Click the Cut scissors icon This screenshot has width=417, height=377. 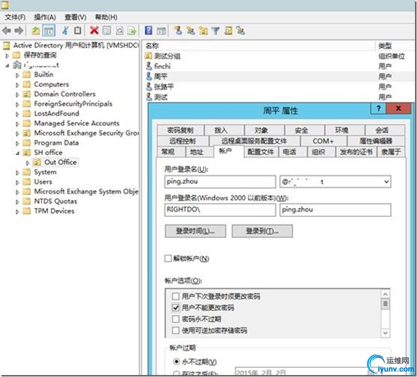point(65,31)
